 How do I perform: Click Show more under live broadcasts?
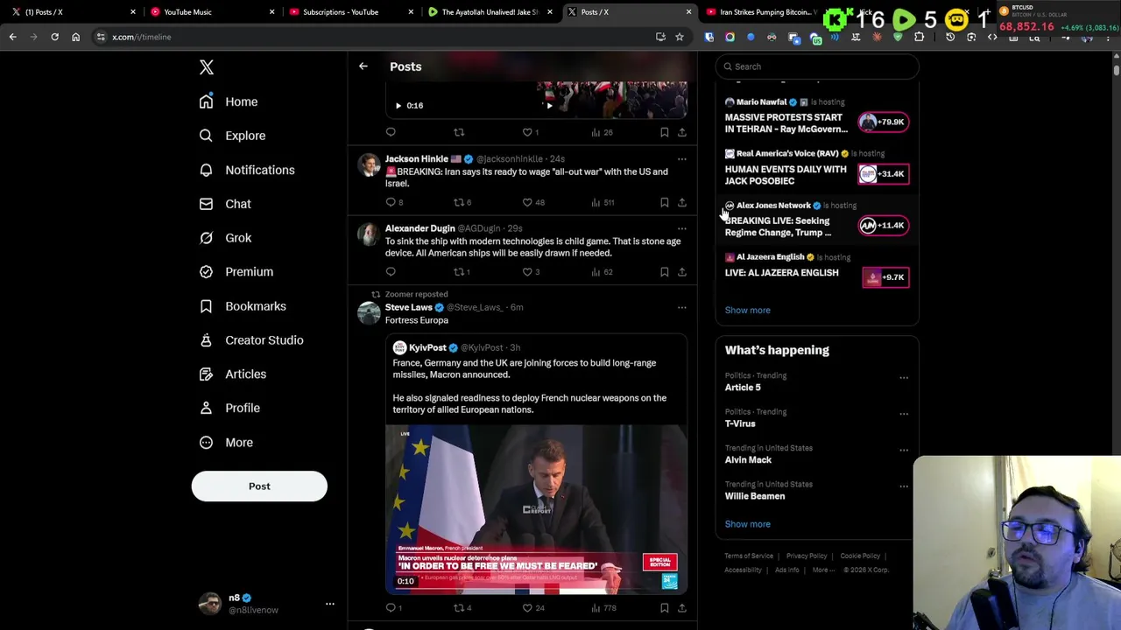(x=747, y=311)
